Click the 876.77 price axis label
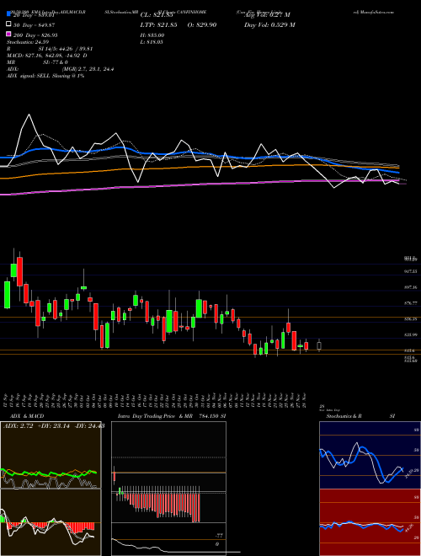Image resolution: width=421 pixels, height=556 pixels. 411,303
